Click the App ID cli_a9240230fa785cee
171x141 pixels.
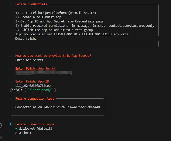33,86
